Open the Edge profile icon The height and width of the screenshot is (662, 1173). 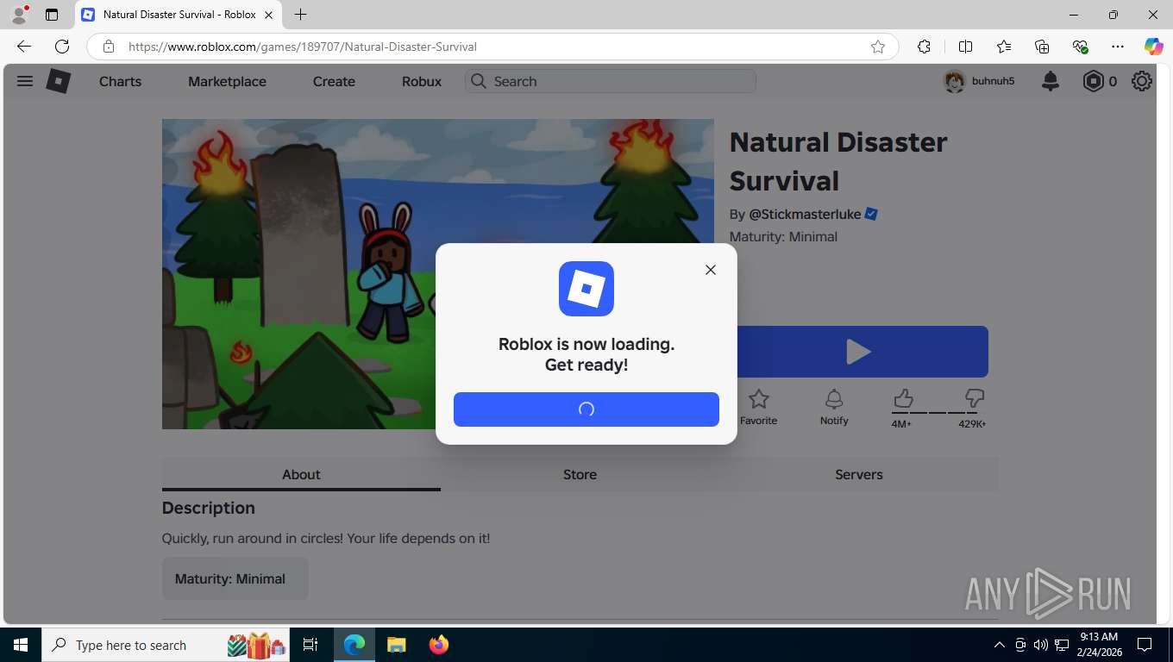pos(19,15)
